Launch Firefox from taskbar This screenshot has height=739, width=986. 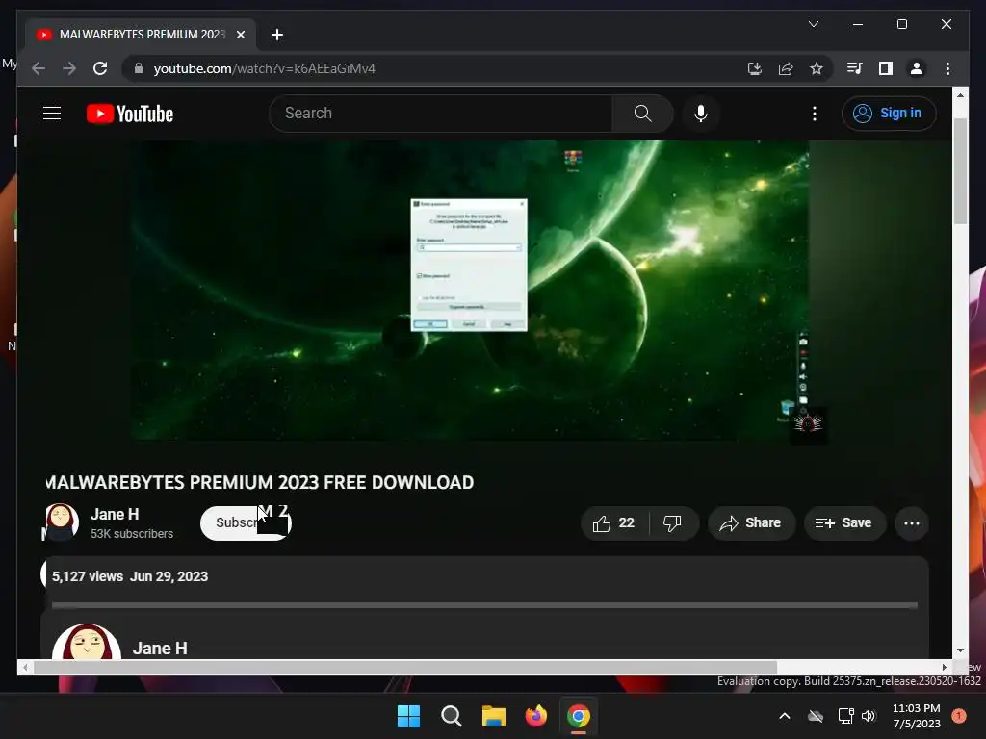(x=535, y=716)
